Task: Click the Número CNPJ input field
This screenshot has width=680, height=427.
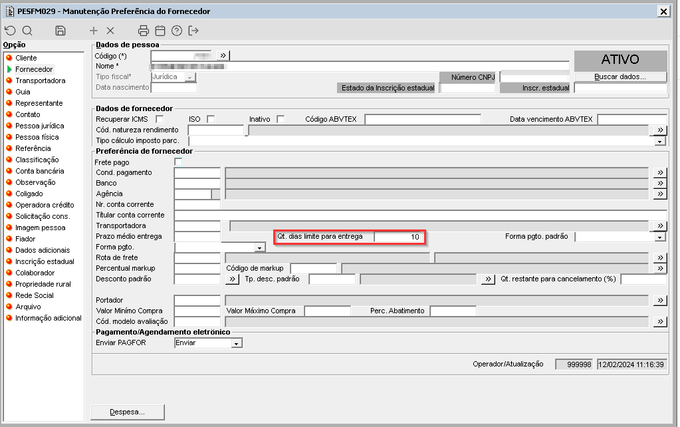Action: (x=534, y=77)
